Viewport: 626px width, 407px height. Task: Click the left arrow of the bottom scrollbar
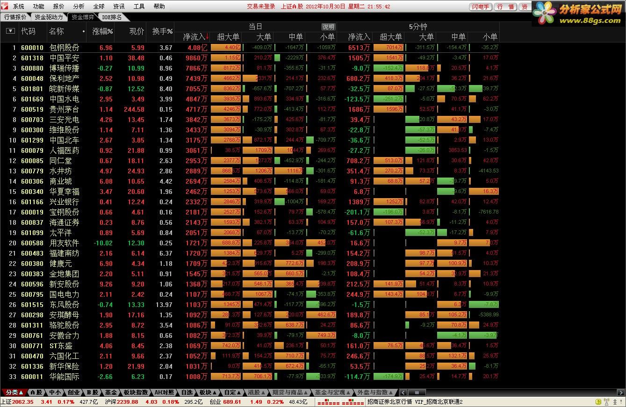tap(403, 393)
